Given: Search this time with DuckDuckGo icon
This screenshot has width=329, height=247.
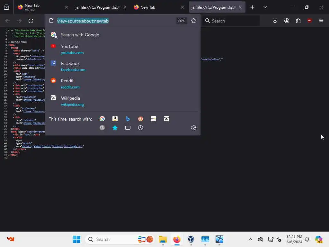Looking at the screenshot, I should coord(141,119).
